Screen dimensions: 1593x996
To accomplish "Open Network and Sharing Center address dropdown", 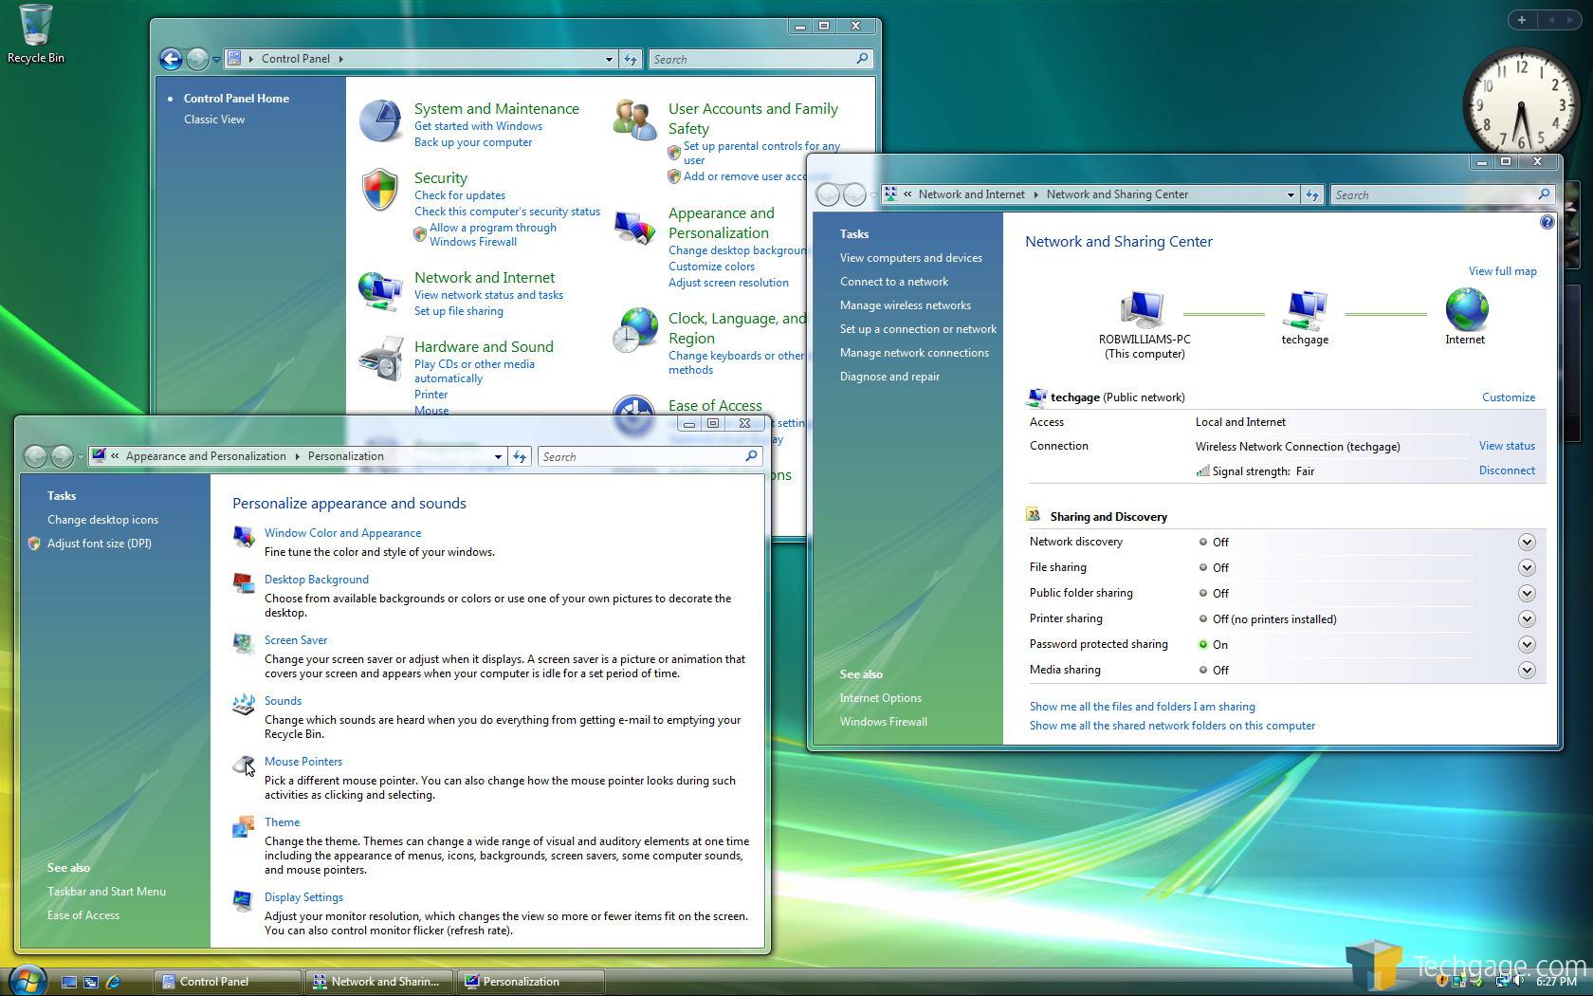I will (1291, 194).
